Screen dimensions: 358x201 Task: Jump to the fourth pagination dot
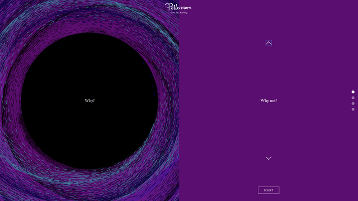[x=353, y=109]
